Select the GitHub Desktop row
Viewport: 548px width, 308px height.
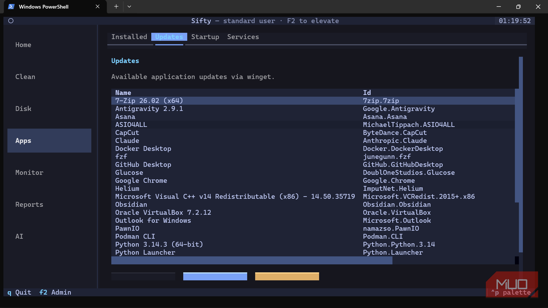click(x=313, y=165)
